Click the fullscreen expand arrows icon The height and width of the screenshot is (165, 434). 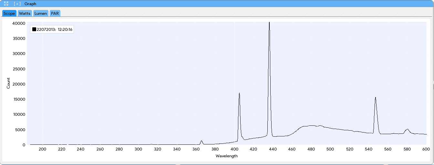pyautogui.click(x=6, y=4)
